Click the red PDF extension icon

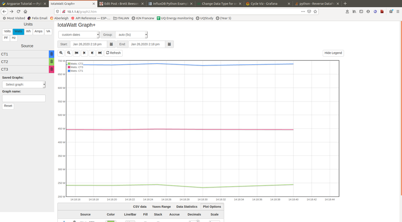(x=382, y=12)
